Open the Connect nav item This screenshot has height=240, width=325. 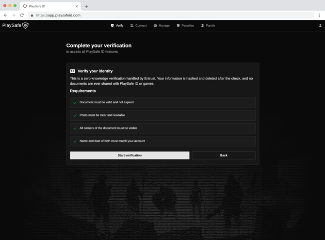pyautogui.click(x=138, y=26)
